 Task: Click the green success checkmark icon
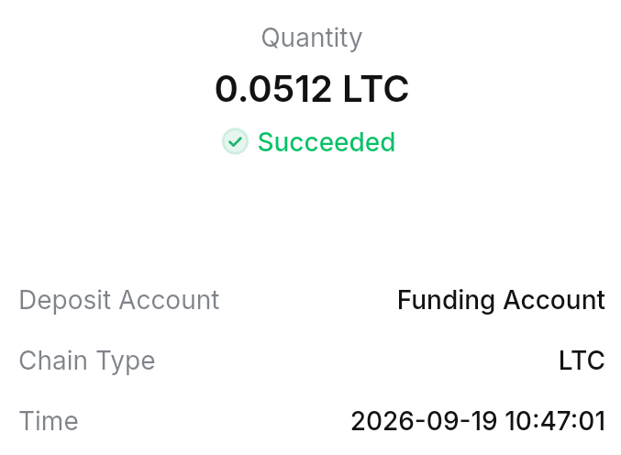click(x=235, y=141)
